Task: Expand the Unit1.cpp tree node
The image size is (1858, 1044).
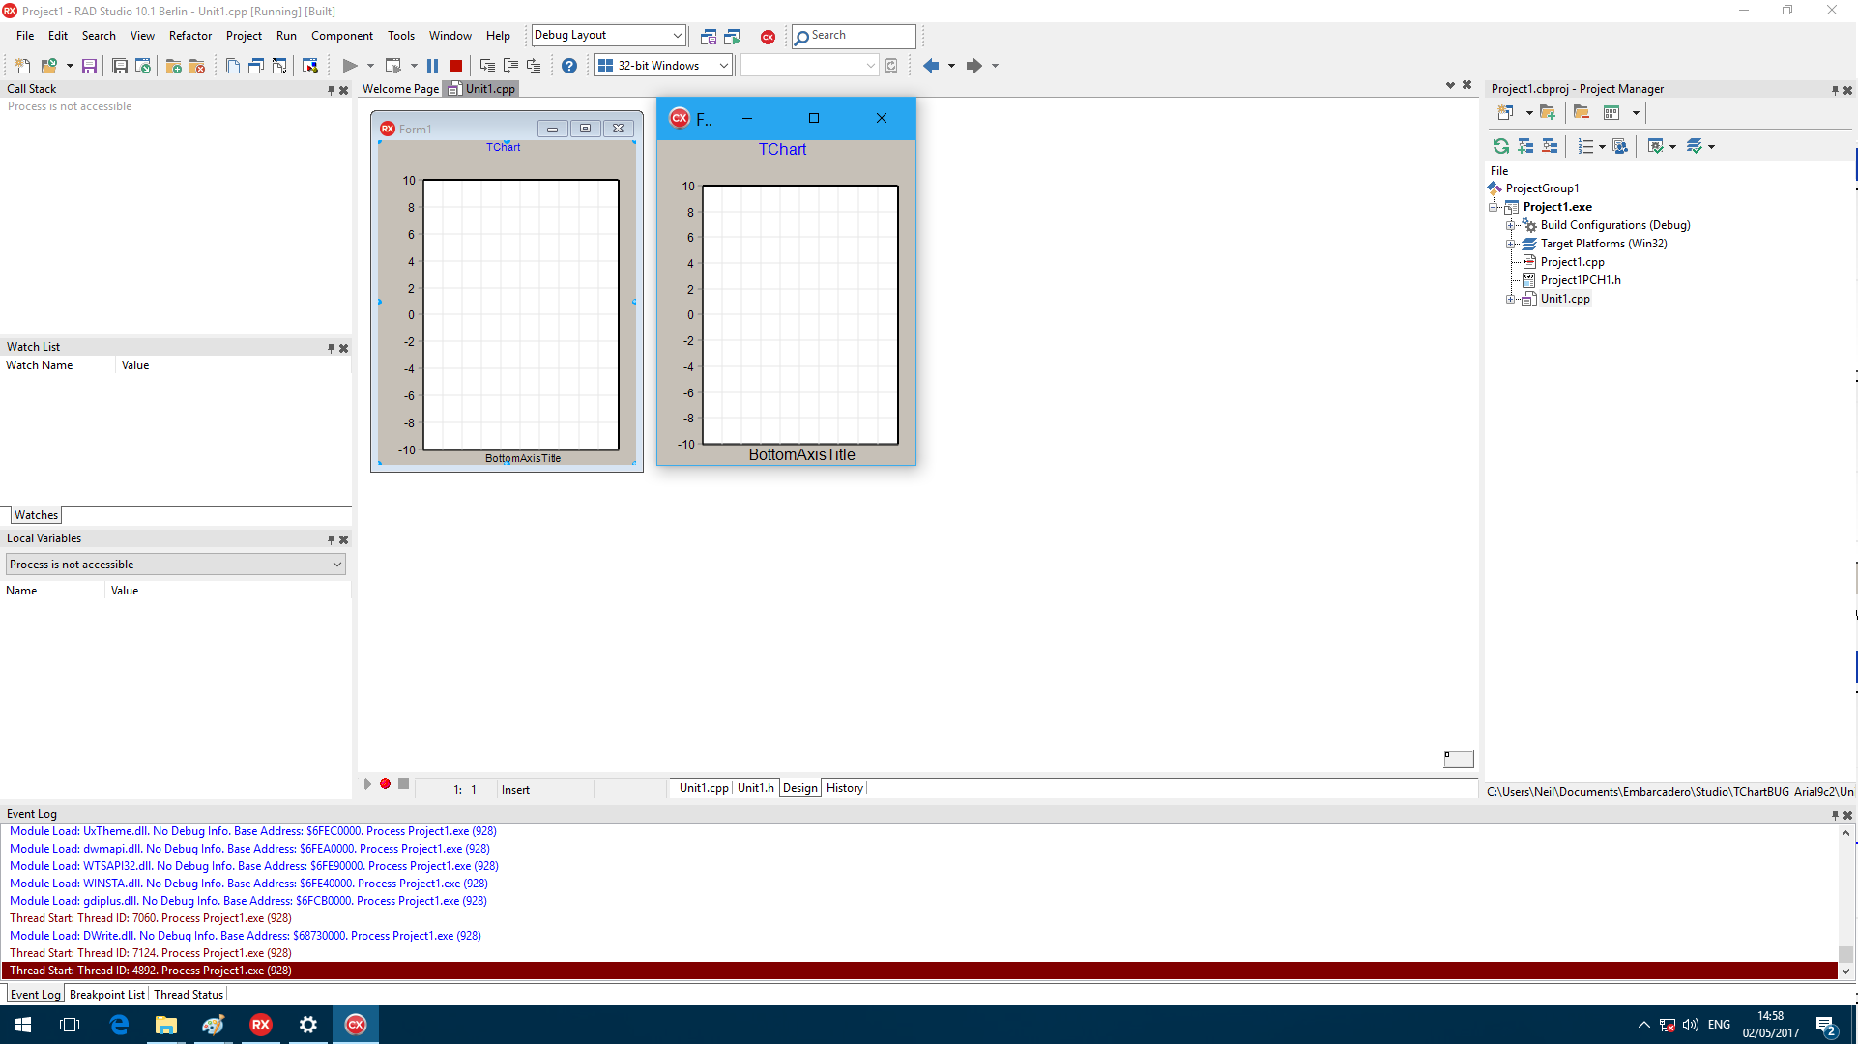Action: (x=1511, y=299)
